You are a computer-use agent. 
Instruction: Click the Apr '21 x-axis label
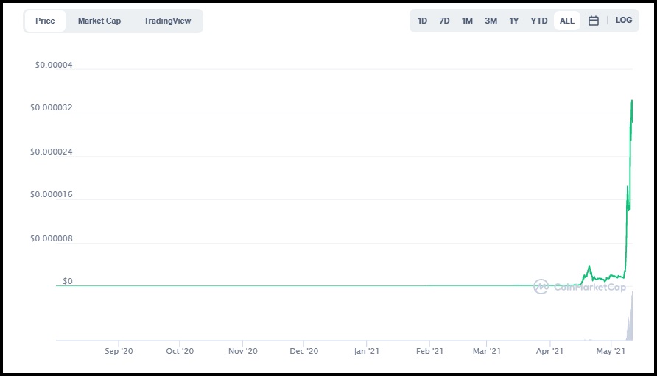click(x=549, y=351)
